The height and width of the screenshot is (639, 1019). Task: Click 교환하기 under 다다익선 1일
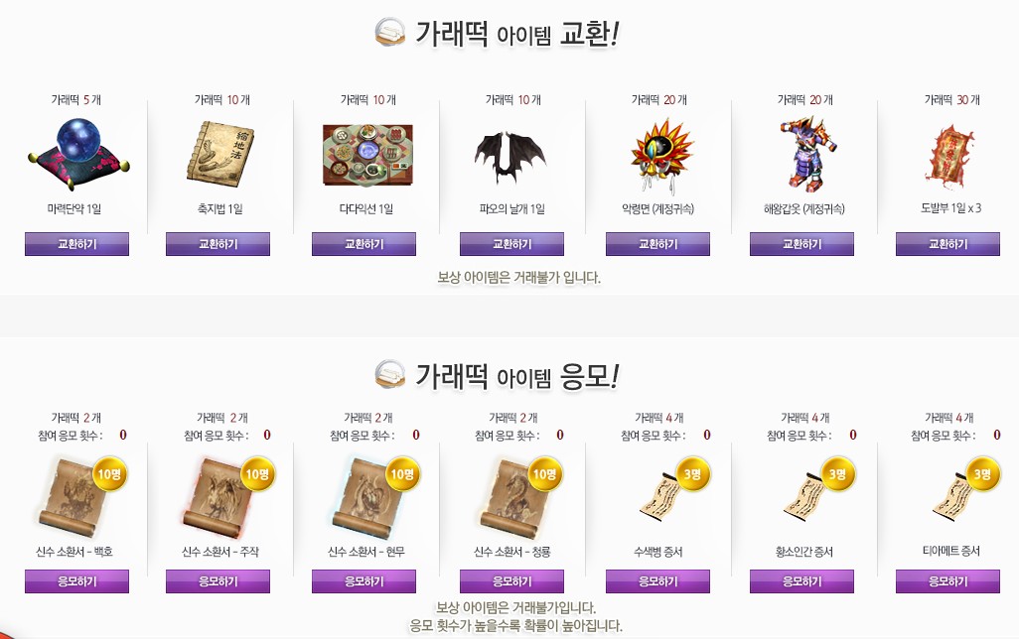point(364,244)
